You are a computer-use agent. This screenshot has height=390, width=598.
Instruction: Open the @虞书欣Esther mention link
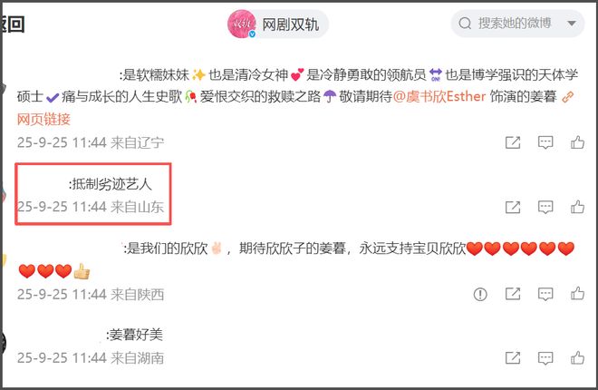point(439,96)
